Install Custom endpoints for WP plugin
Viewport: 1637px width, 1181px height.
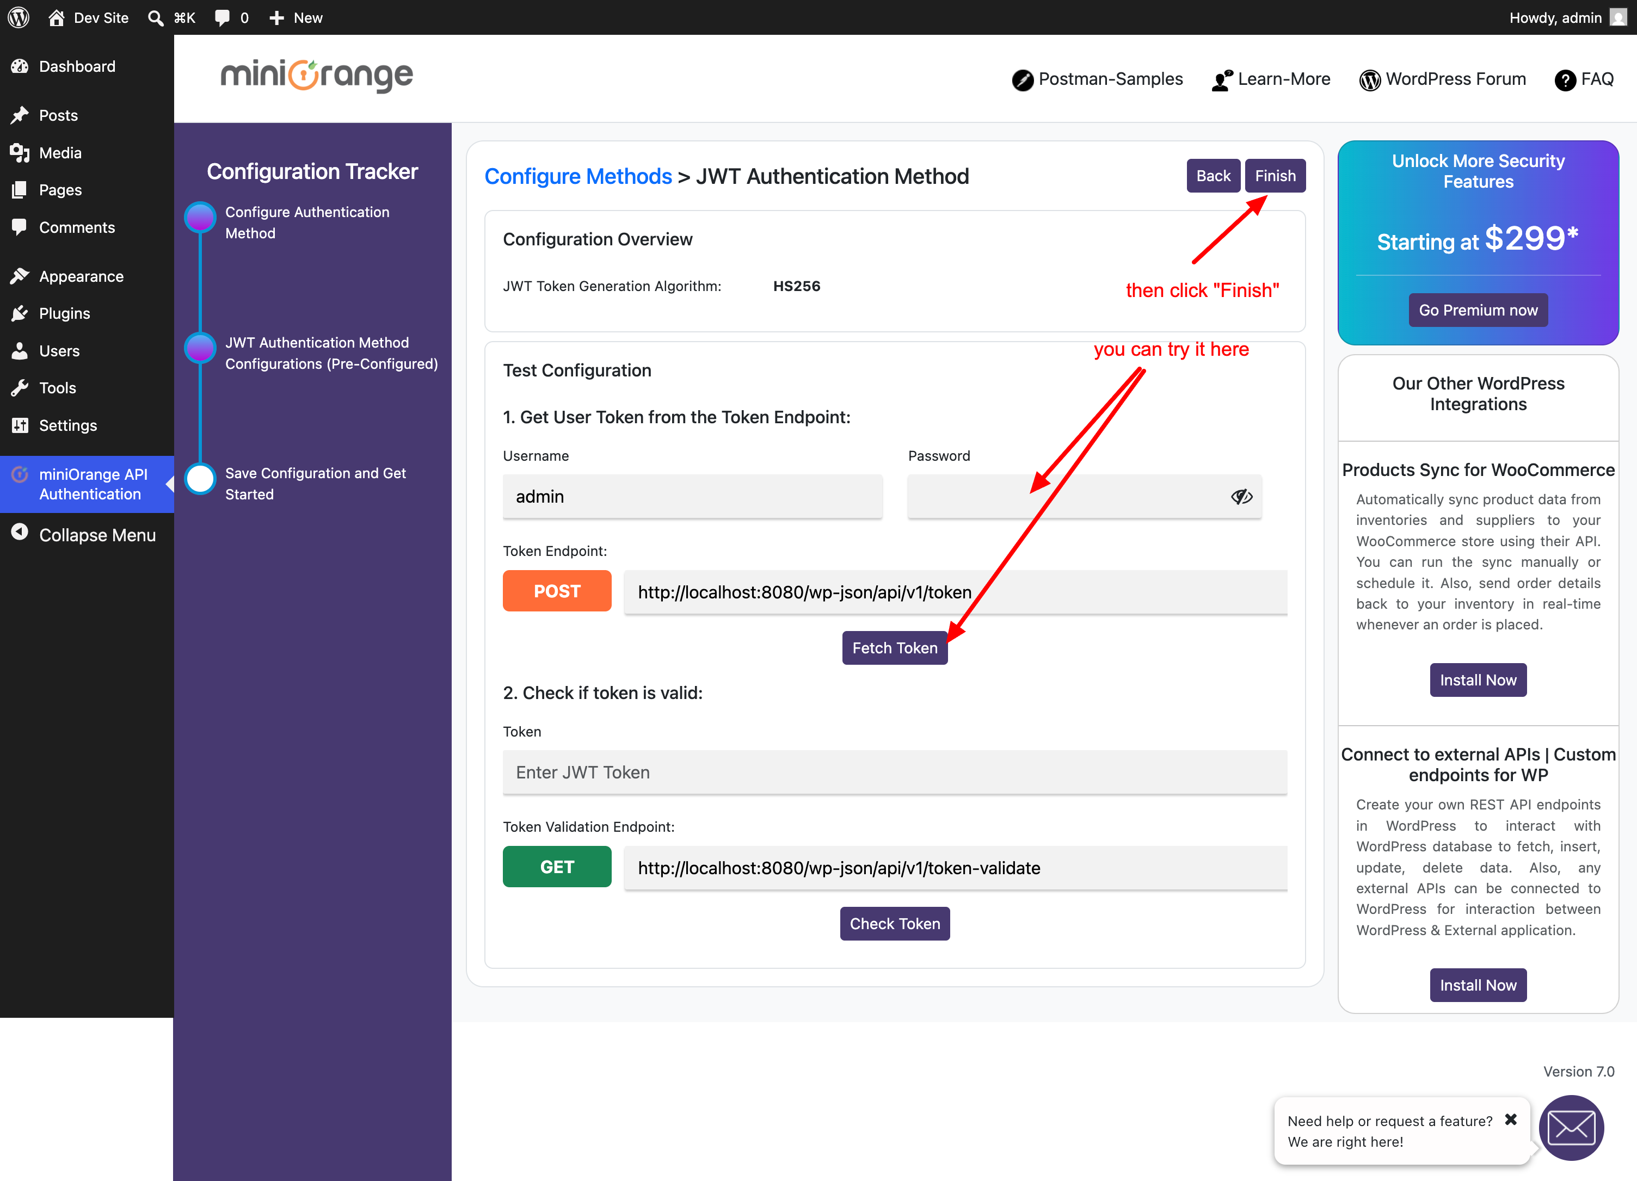(1478, 985)
